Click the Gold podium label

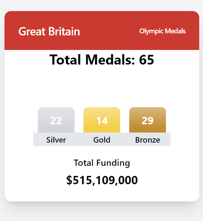102,140
